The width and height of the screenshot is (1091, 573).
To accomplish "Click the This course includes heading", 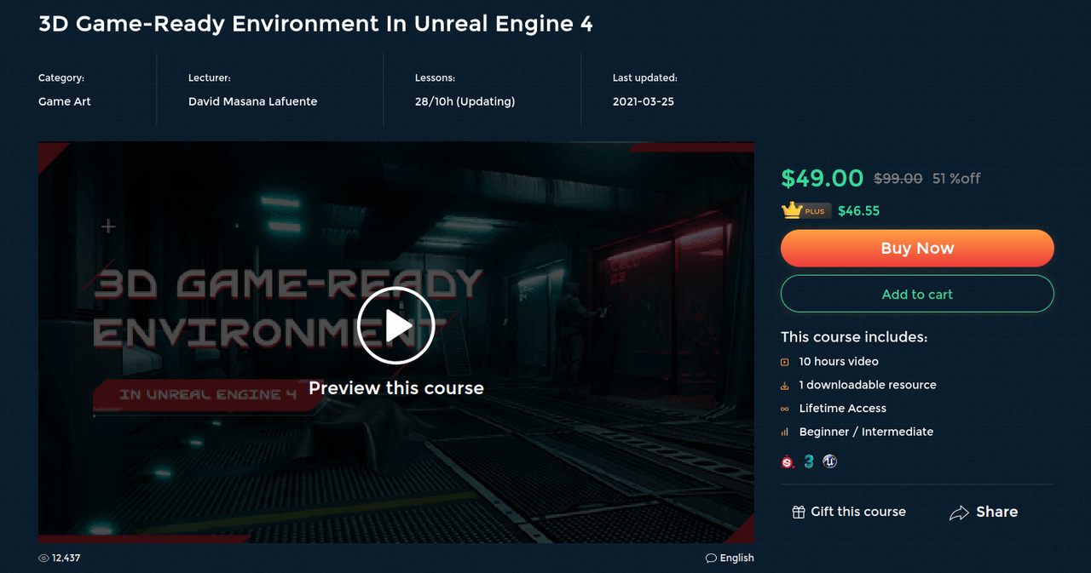I will pos(854,337).
